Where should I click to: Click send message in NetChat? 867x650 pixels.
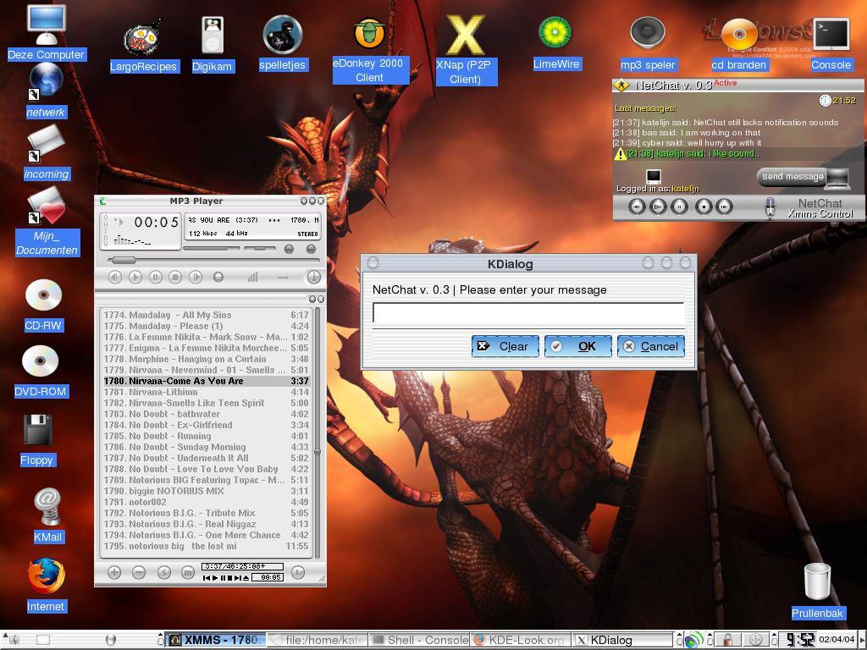(792, 176)
